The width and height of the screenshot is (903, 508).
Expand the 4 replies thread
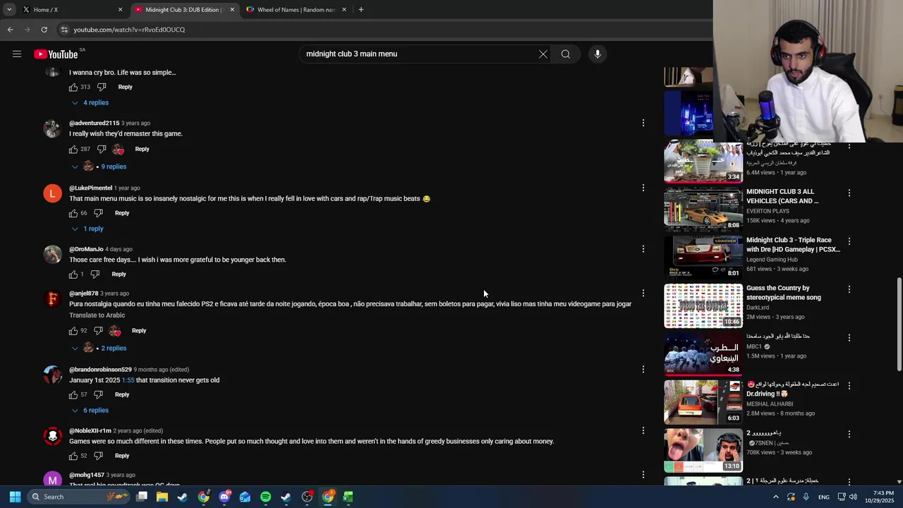(90, 103)
